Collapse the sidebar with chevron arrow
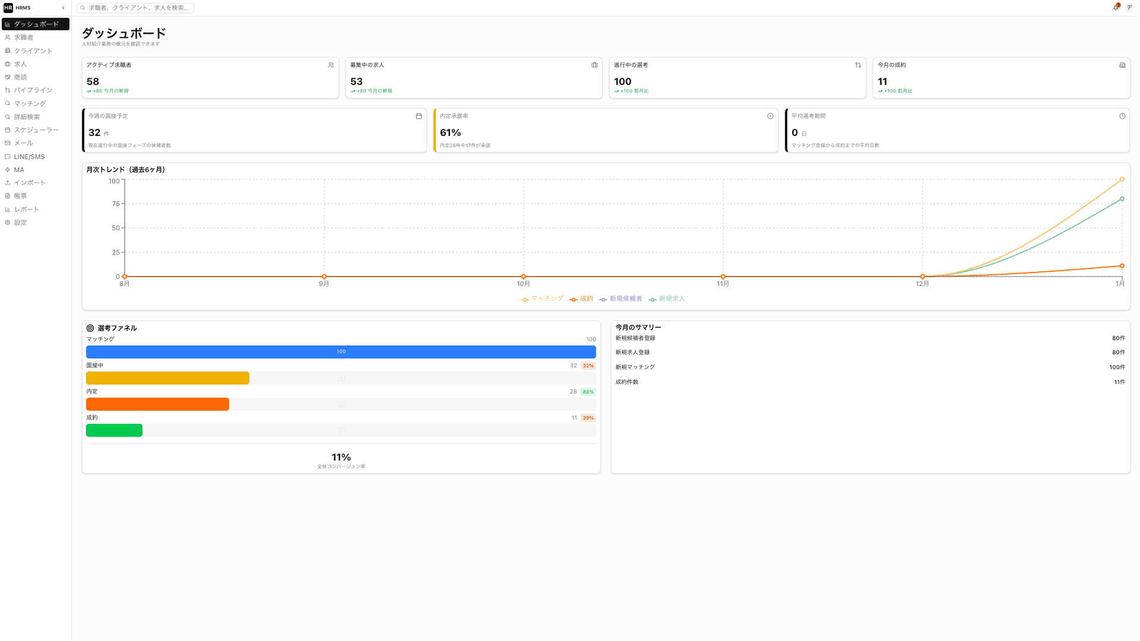This screenshot has width=1140, height=641. (x=63, y=8)
